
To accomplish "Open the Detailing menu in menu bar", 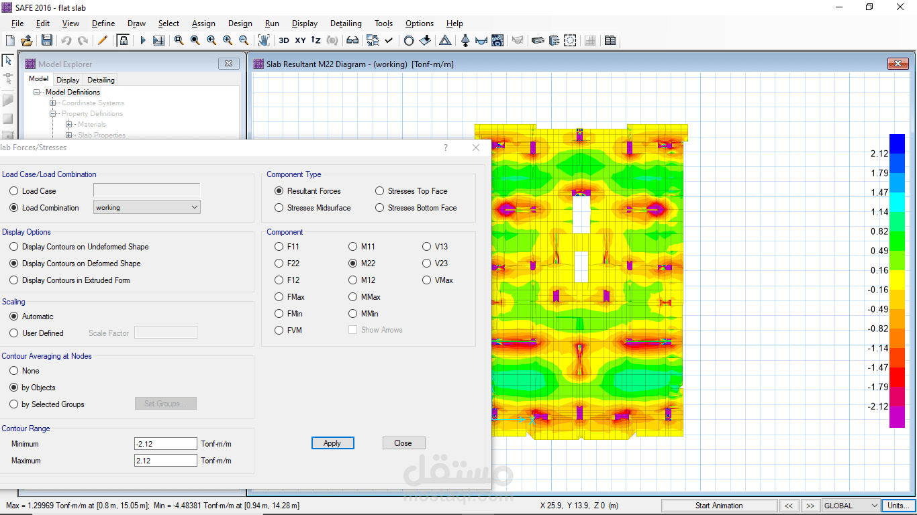I will tap(346, 23).
